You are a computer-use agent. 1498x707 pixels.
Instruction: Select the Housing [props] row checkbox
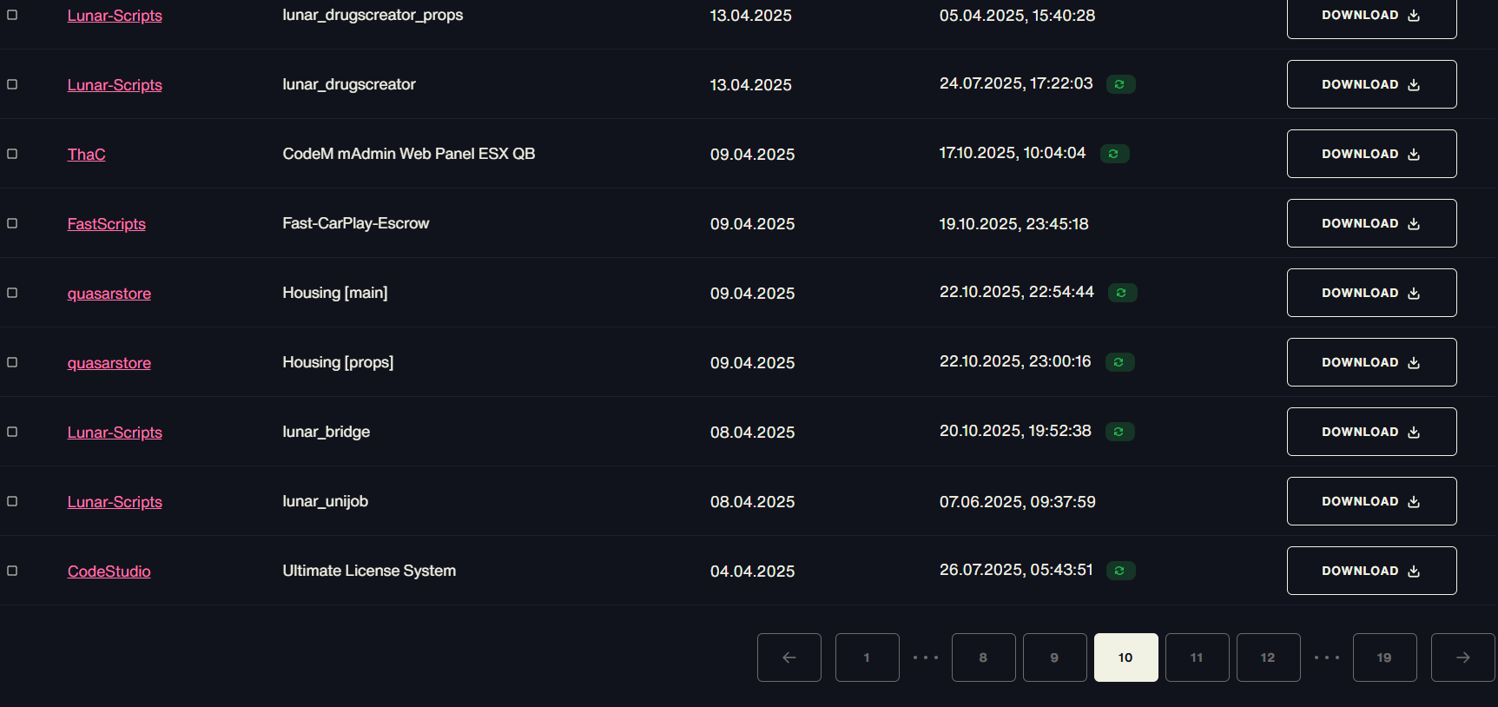(12, 362)
